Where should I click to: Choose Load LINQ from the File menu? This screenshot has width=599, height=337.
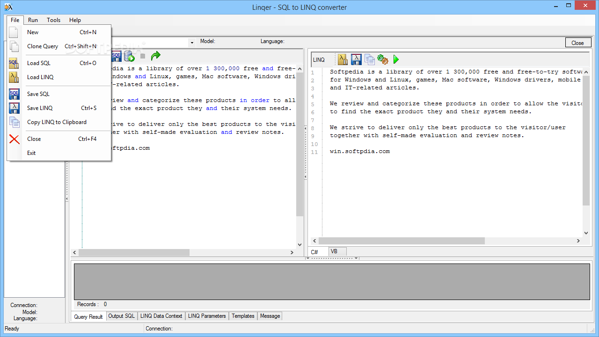pos(59,77)
